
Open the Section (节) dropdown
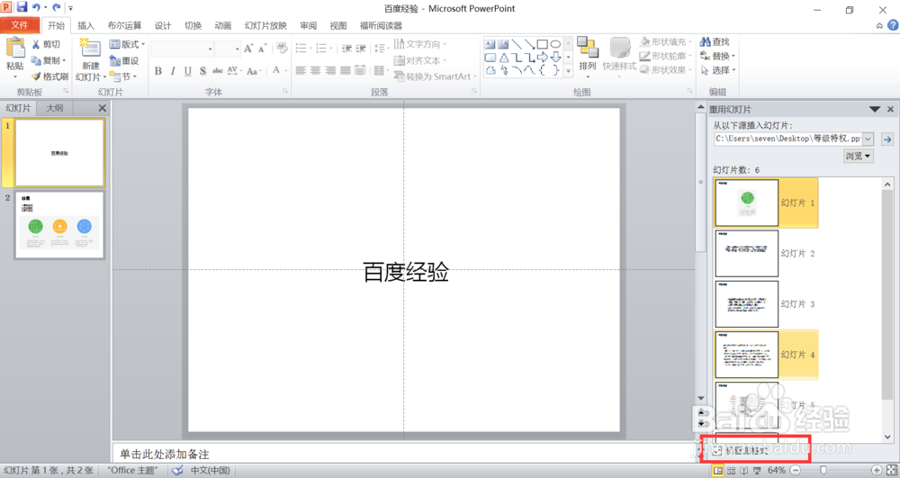pos(122,77)
